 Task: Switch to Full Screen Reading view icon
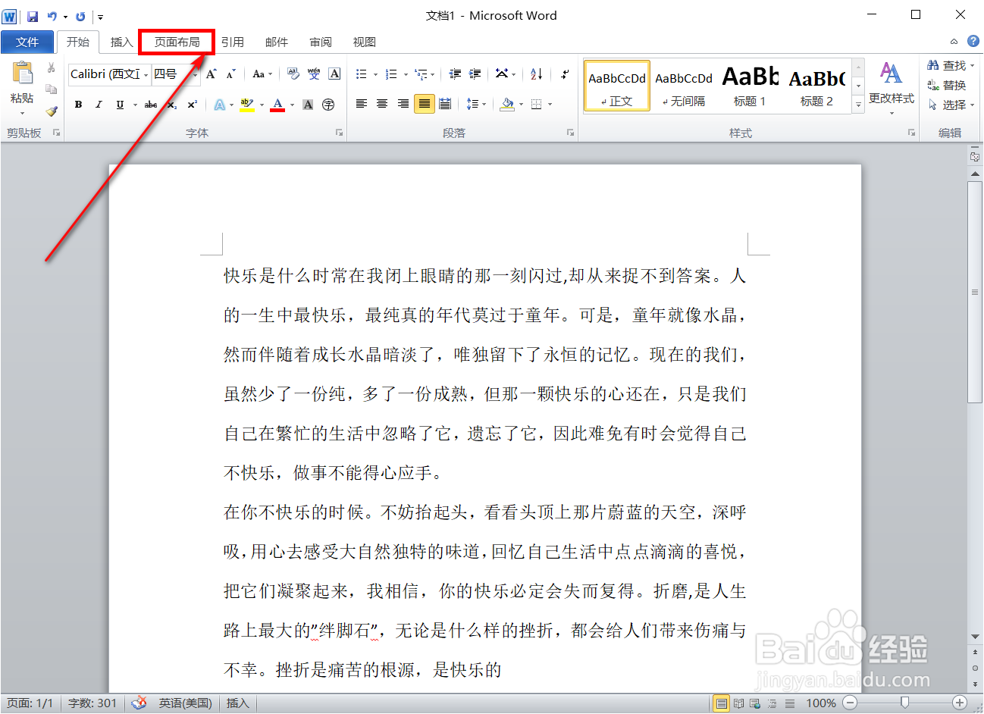click(738, 703)
